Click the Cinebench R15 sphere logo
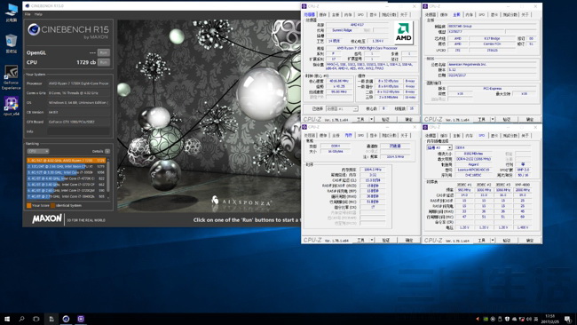577x325 pixels. [34, 29]
